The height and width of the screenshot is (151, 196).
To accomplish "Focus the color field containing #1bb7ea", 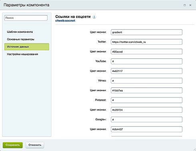I will click(x=146, y=90).
